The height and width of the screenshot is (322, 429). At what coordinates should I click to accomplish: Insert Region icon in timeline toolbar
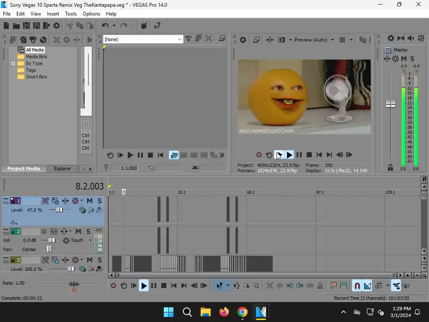[344, 286]
